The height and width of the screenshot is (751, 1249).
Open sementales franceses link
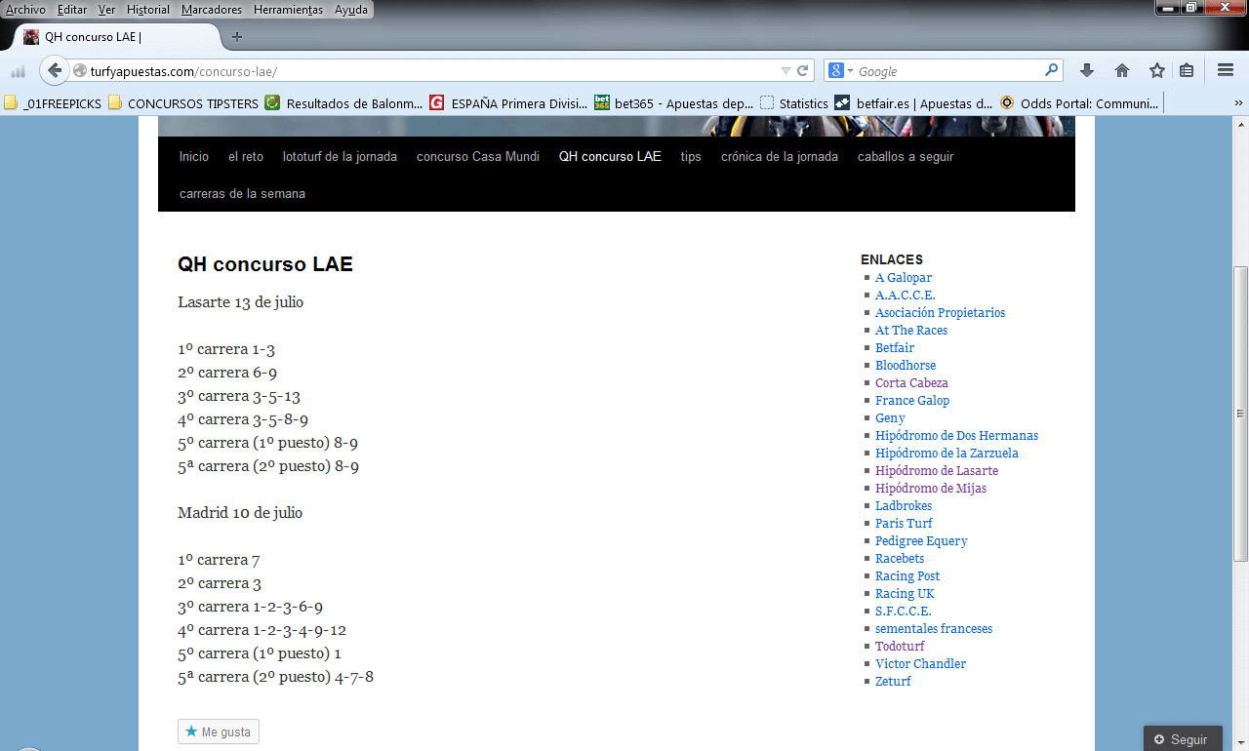click(934, 629)
